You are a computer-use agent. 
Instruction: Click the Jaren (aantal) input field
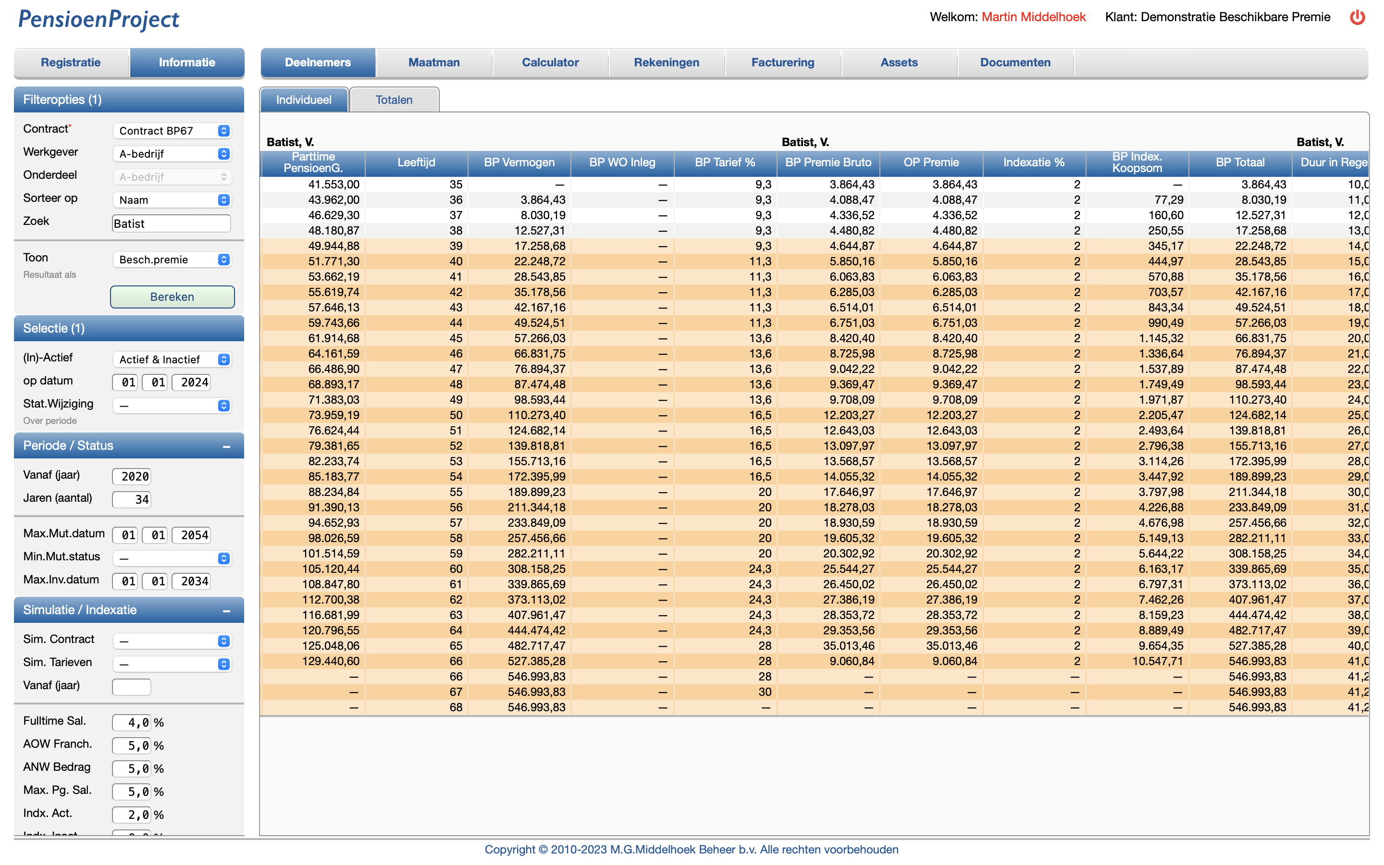pos(132,499)
